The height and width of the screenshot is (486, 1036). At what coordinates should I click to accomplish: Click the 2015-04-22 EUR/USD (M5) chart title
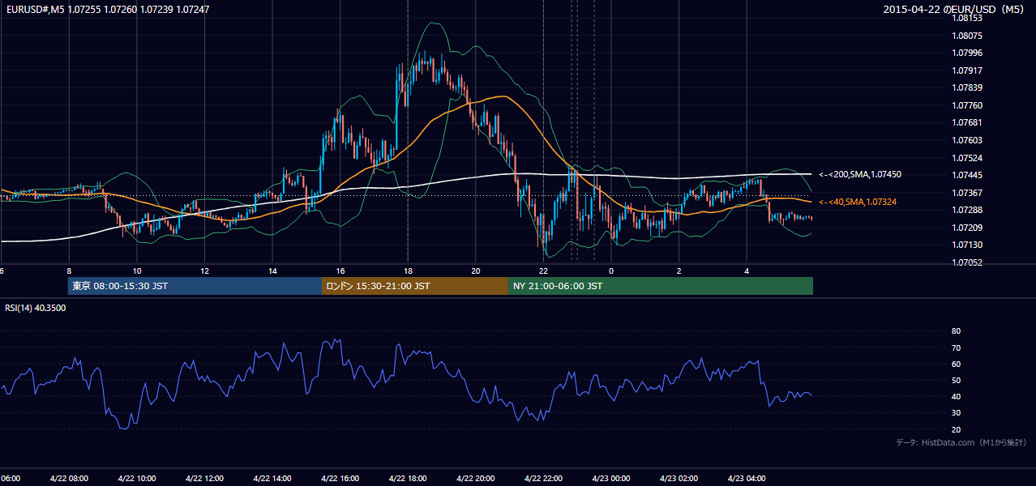[955, 10]
